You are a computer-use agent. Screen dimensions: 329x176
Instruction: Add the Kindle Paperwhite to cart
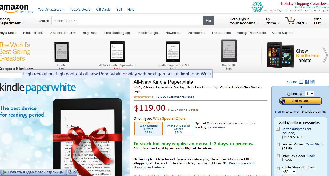(300, 101)
